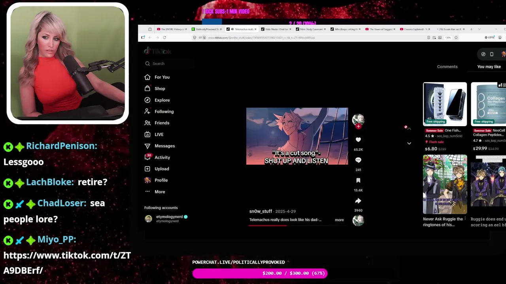
Task: Switch to the Halo Master Chief browser tab
Action: (276, 29)
